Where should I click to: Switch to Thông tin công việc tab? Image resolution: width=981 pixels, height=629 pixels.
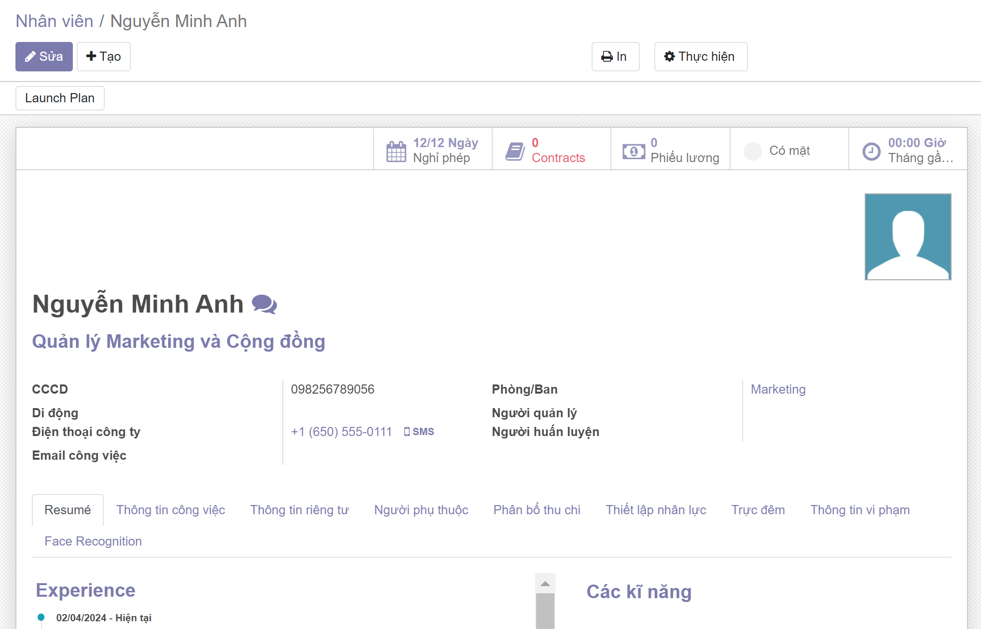click(170, 510)
